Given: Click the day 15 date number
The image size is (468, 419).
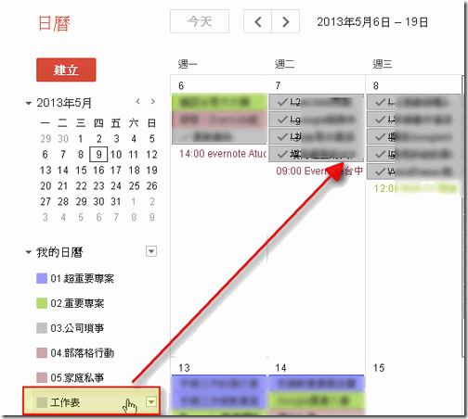Looking at the screenshot, I should point(379,368).
